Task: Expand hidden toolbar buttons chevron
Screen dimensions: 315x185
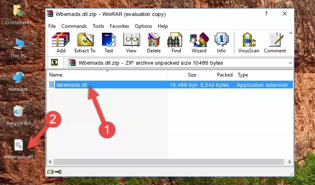Action: click(291, 33)
